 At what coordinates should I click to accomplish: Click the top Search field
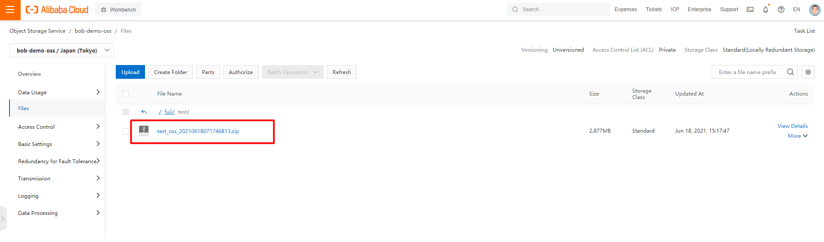[558, 9]
